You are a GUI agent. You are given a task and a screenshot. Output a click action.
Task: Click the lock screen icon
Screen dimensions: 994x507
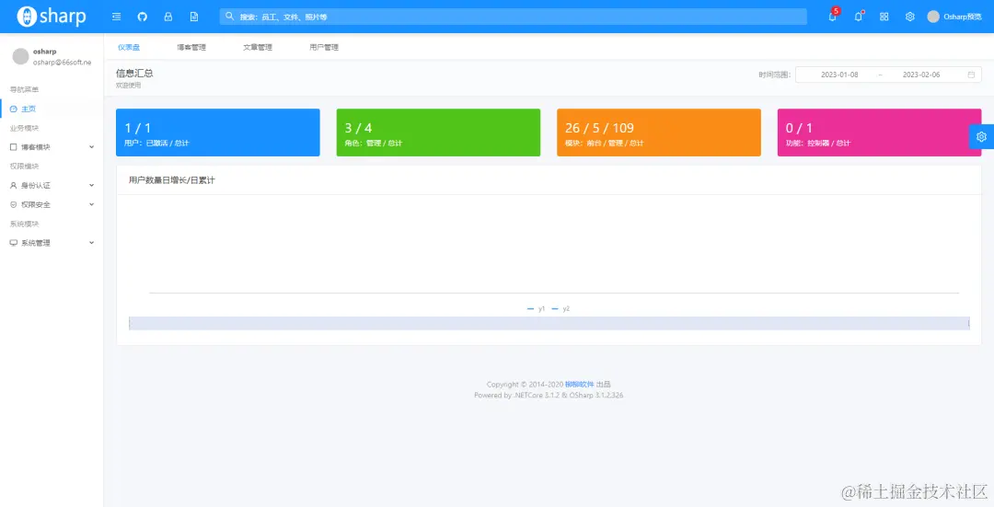[x=168, y=17]
